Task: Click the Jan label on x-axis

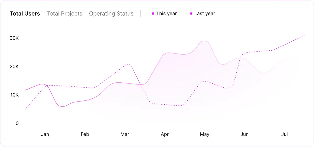Action: coord(45,134)
